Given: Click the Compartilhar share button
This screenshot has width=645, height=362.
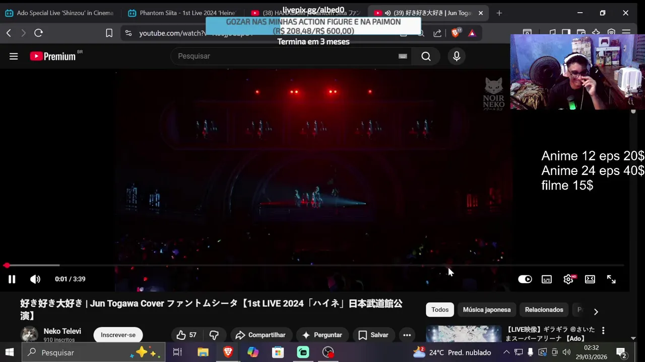Looking at the screenshot, I should (x=261, y=335).
